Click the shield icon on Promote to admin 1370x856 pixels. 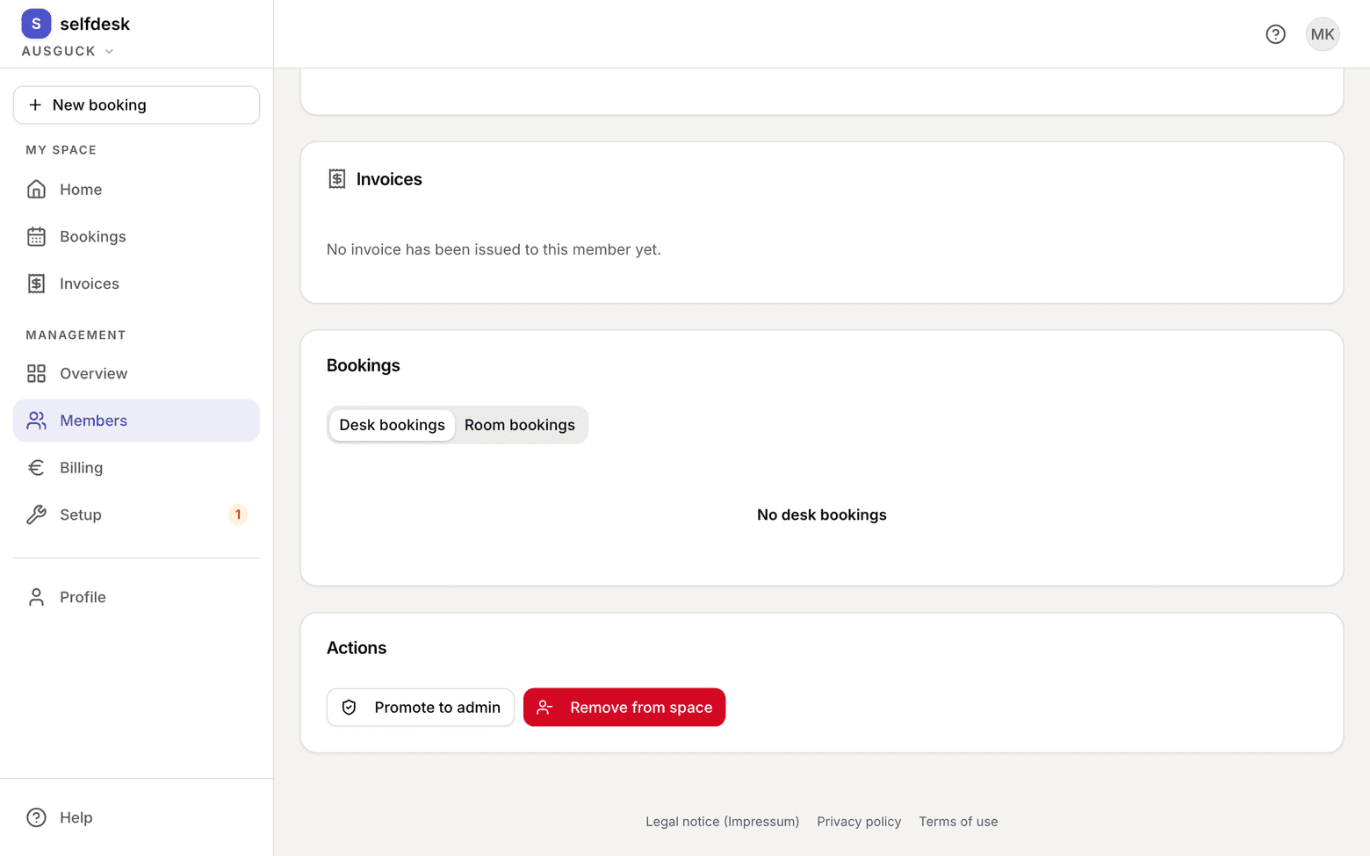point(350,708)
